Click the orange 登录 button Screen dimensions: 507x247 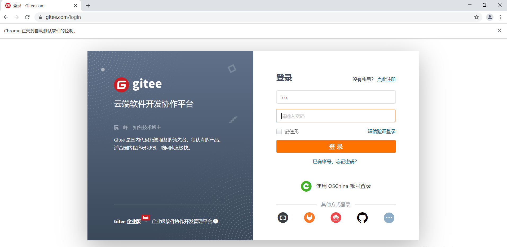336,147
